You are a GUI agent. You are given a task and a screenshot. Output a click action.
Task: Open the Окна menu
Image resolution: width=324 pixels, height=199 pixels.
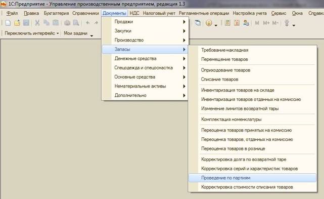click(297, 13)
